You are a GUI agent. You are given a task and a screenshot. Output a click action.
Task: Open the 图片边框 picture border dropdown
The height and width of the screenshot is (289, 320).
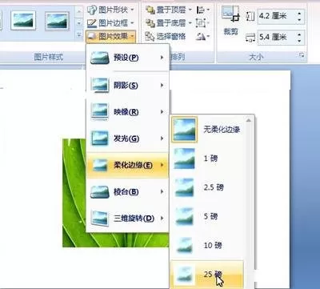coord(110,23)
